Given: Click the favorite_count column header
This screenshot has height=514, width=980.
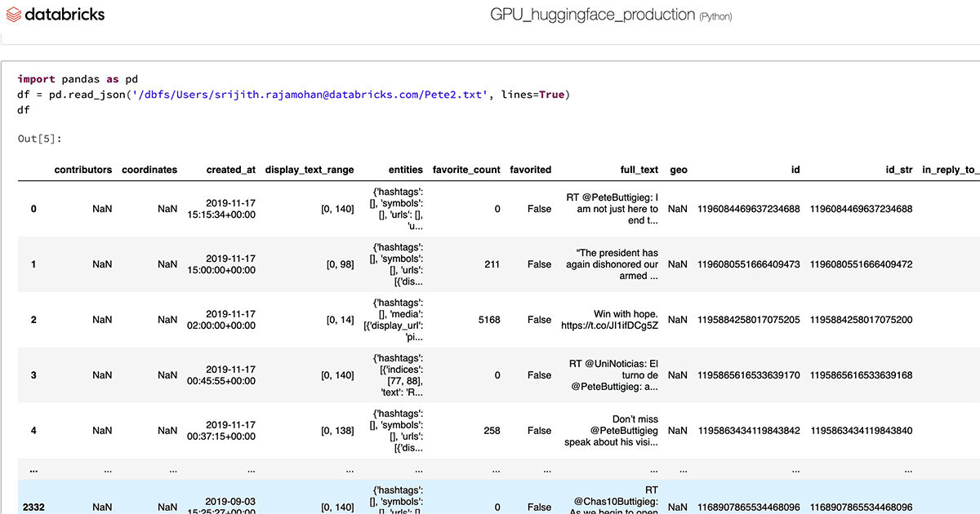Looking at the screenshot, I should tap(466, 170).
